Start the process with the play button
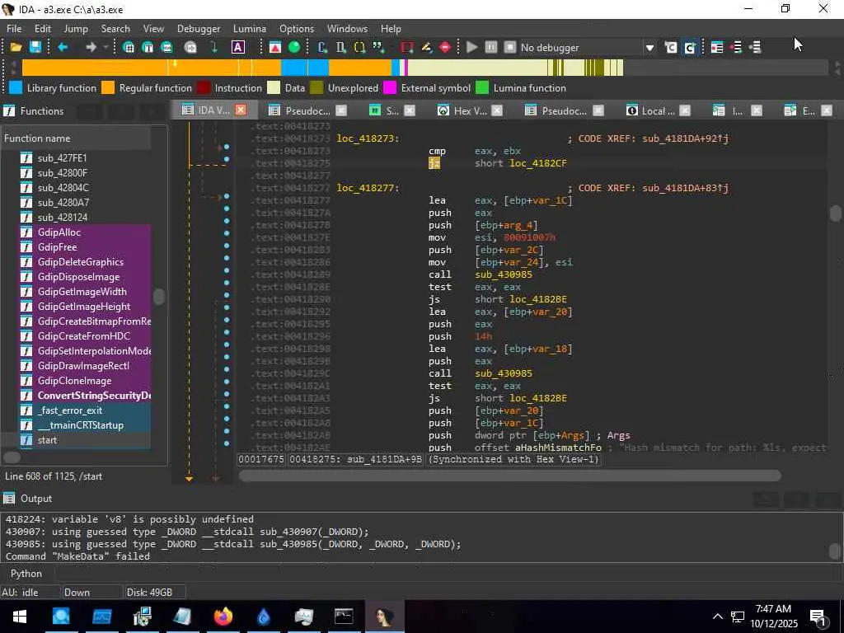Image resolution: width=844 pixels, height=633 pixels. (471, 48)
